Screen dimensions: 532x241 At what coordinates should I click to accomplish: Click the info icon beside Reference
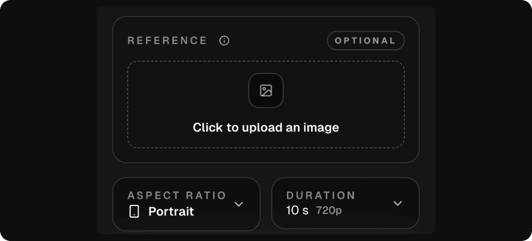pyautogui.click(x=225, y=41)
